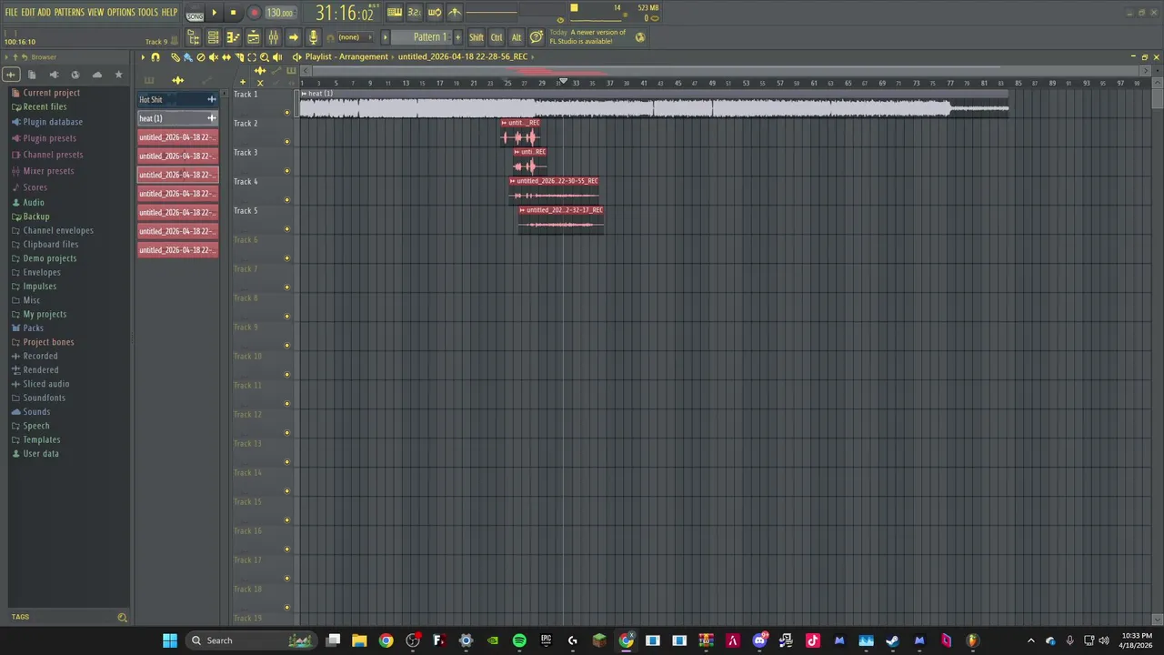
Task: Open the search magnifier in Tags panel
Action: (122, 617)
